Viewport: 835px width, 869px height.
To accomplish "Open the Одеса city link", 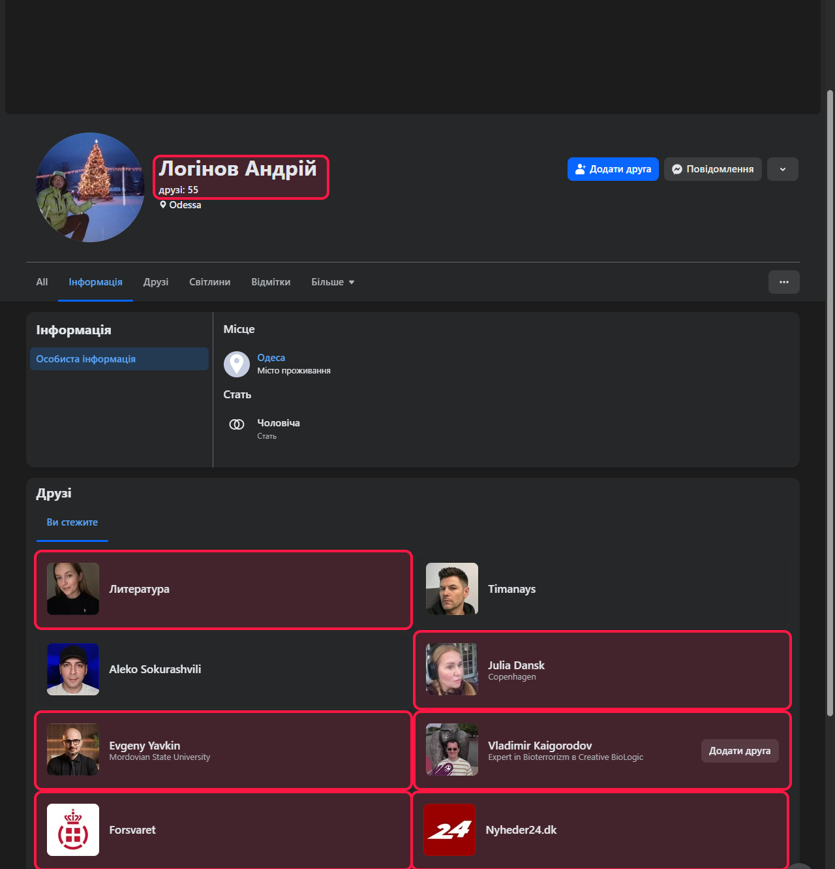I will (x=271, y=358).
